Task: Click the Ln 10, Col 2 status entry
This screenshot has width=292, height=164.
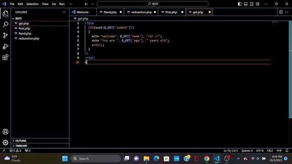Action: click(x=230, y=151)
